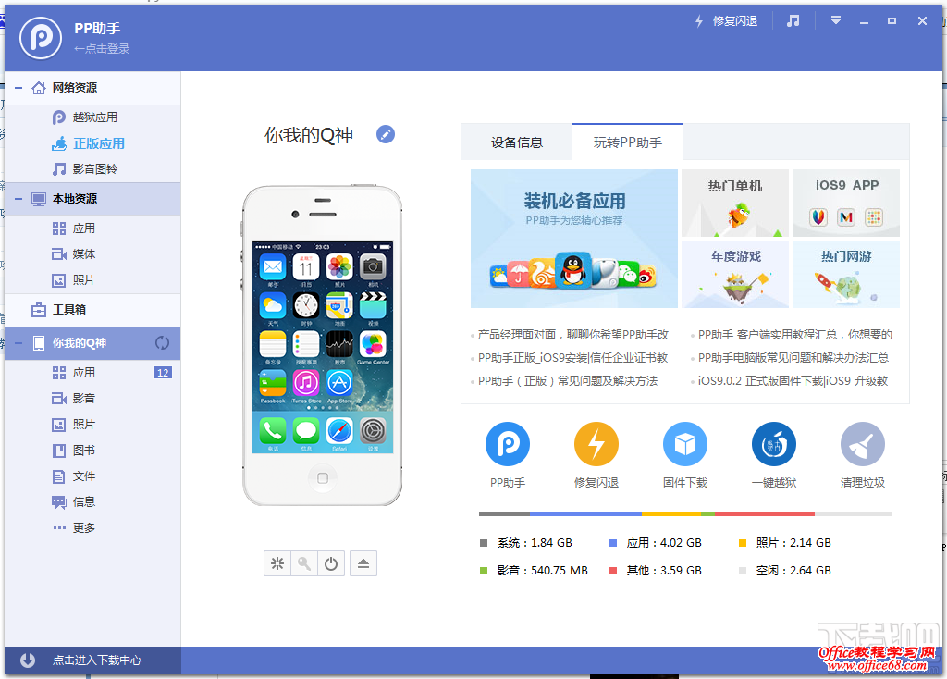Collapse the 你我的Q神 device section

18,344
